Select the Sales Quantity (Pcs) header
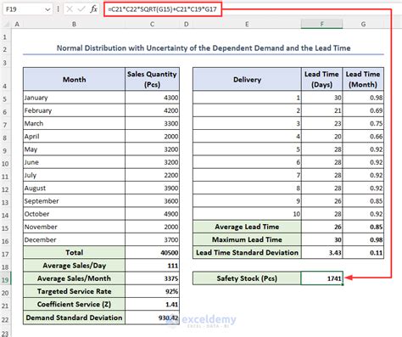The height and width of the screenshot is (337, 402). [152, 79]
